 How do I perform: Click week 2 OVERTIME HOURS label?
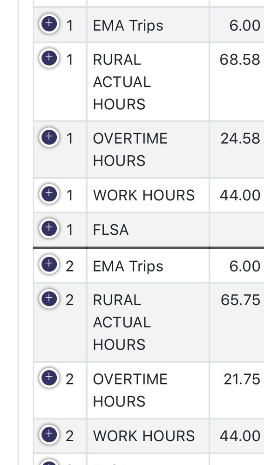(130, 390)
